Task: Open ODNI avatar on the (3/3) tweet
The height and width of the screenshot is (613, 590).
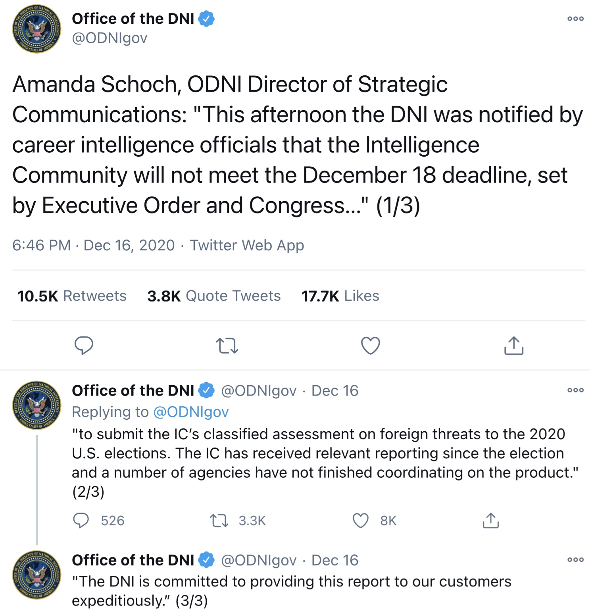Action: point(37,574)
